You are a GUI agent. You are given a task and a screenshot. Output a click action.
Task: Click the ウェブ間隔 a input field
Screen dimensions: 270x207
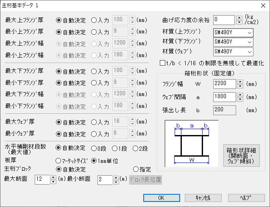(224, 97)
